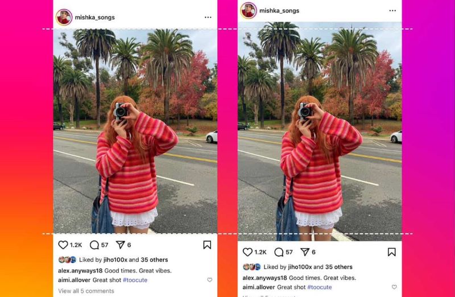Bookmark the right post

[392, 252]
